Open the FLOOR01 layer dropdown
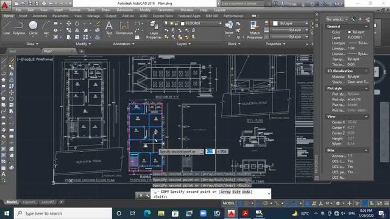This screenshot has height=219, width=390. (x=220, y=23)
